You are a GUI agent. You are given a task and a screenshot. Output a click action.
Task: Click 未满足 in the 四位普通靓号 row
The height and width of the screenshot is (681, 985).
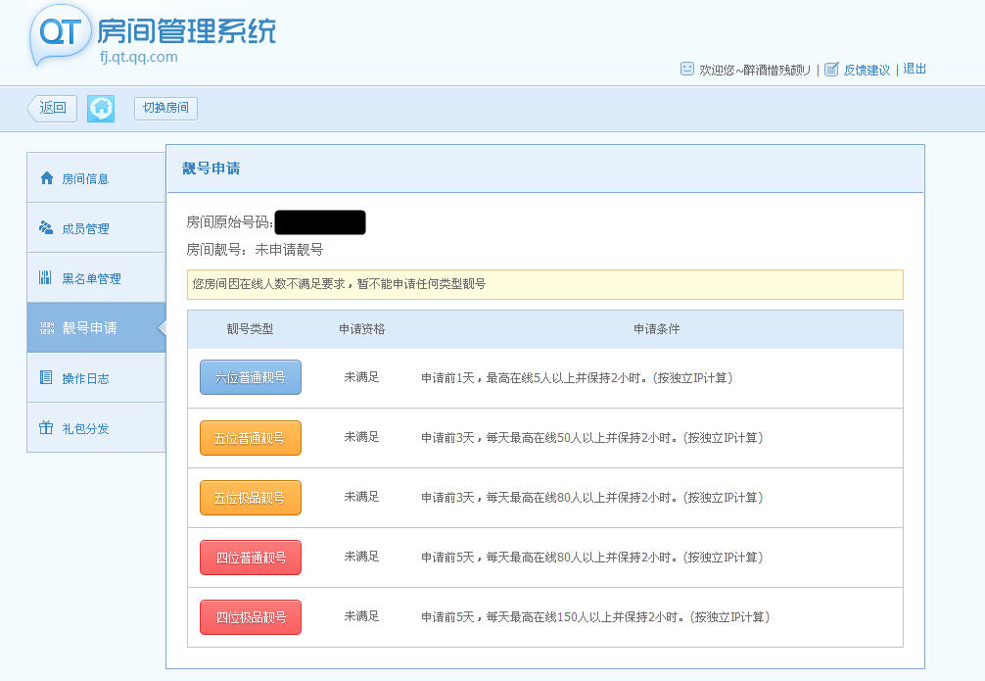coord(362,557)
